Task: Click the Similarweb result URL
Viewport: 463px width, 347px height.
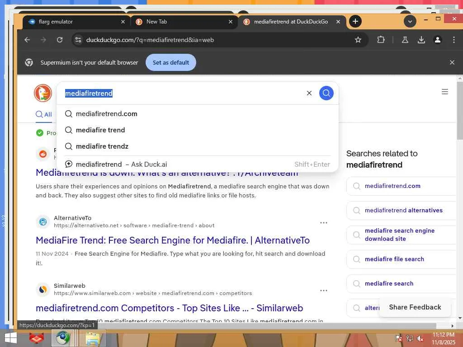Action: coord(153,293)
